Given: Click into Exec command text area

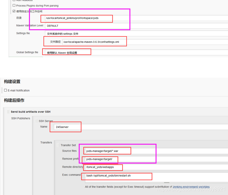Looking at the screenshot, I should tap(157, 177).
